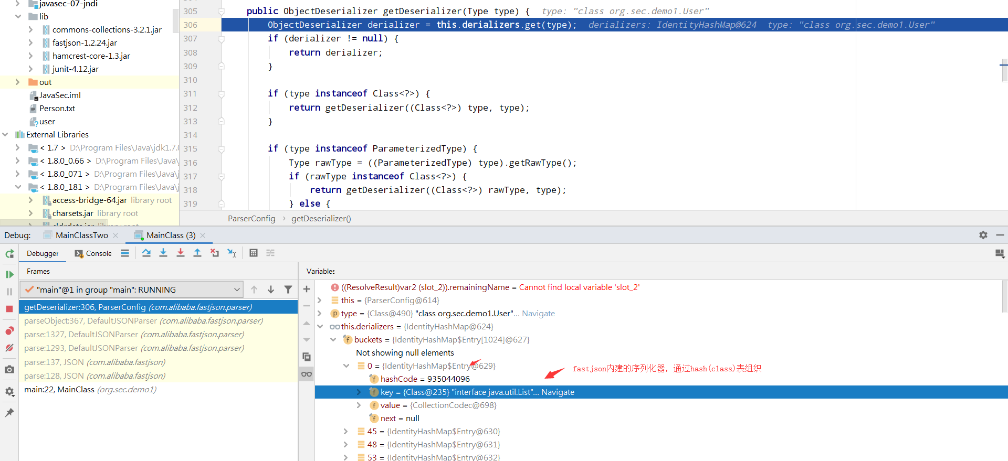Viewport: 1008px width, 461px height.
Task: Expand the out folder
Action: [x=18, y=82]
